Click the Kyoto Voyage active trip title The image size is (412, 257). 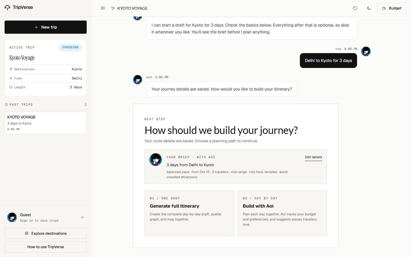[22, 58]
